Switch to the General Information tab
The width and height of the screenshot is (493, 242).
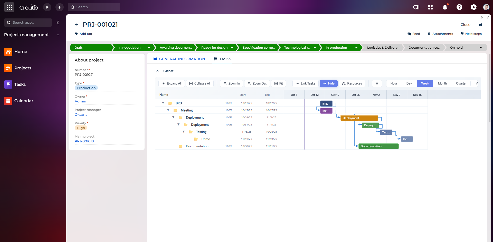coord(182,59)
